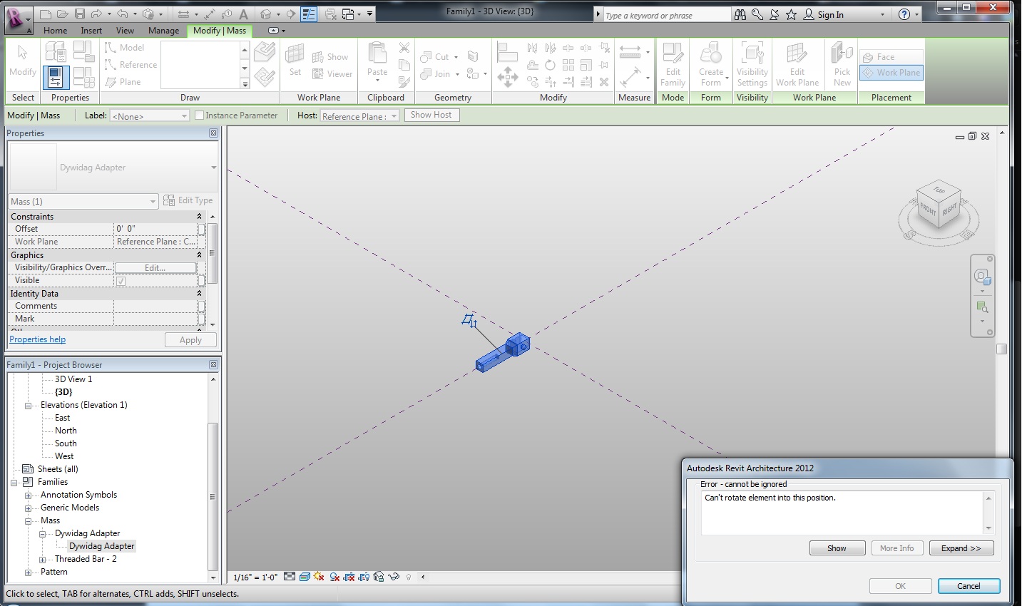Viewport: 1027px width, 606px height.
Task: Enable the Instance Parameter checkbox
Action: tap(200, 115)
